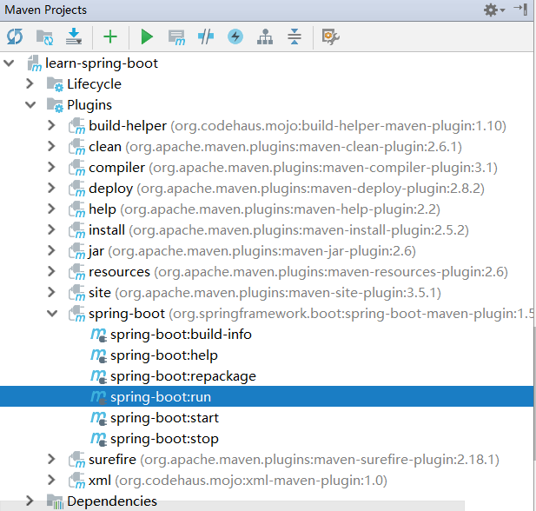Click horizontal scrollbar at bottom
Image resolution: width=536 pixels, height=511 pixels.
click(233, 506)
